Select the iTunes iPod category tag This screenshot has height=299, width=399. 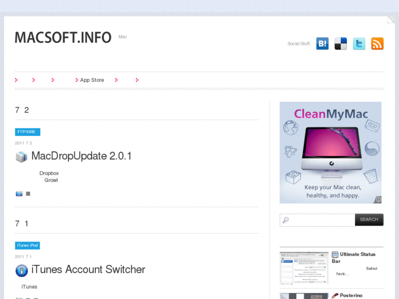(27, 245)
